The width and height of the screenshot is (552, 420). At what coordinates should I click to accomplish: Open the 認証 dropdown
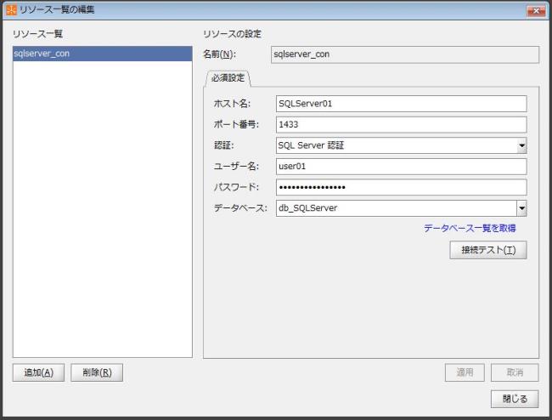521,145
